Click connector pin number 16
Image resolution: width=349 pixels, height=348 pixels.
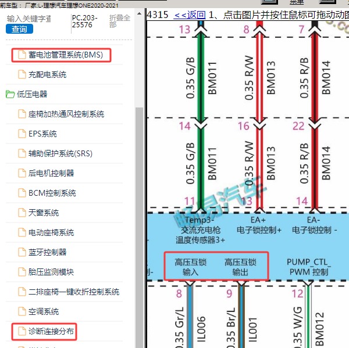pyautogui.click(x=244, y=126)
